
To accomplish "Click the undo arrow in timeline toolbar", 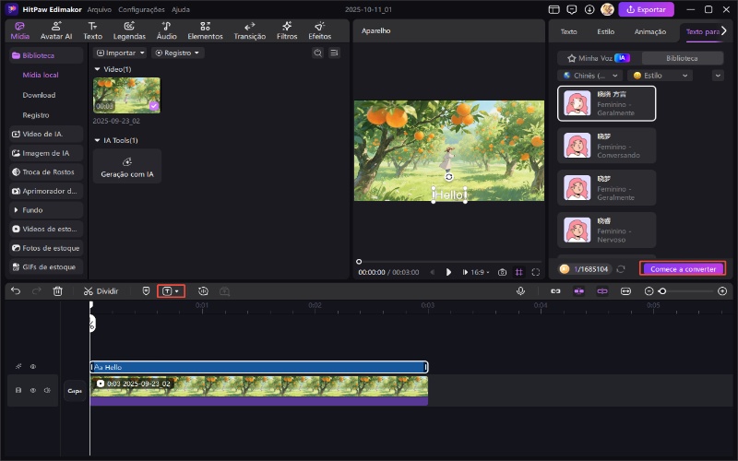I will (16, 290).
